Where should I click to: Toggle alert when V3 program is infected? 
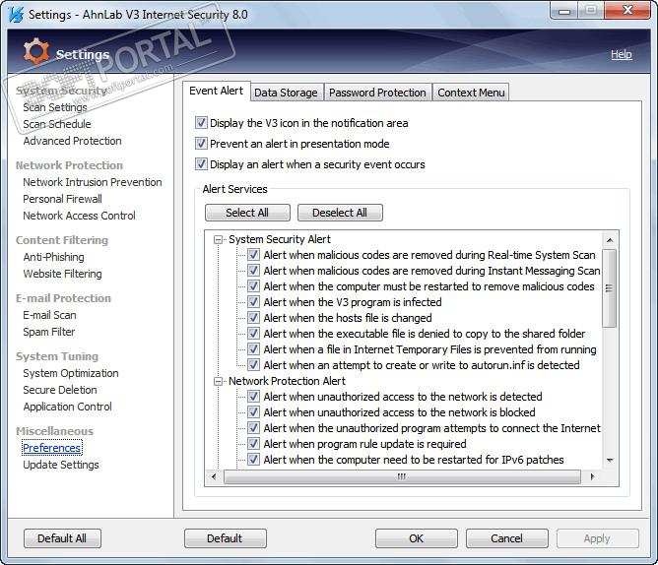(253, 301)
